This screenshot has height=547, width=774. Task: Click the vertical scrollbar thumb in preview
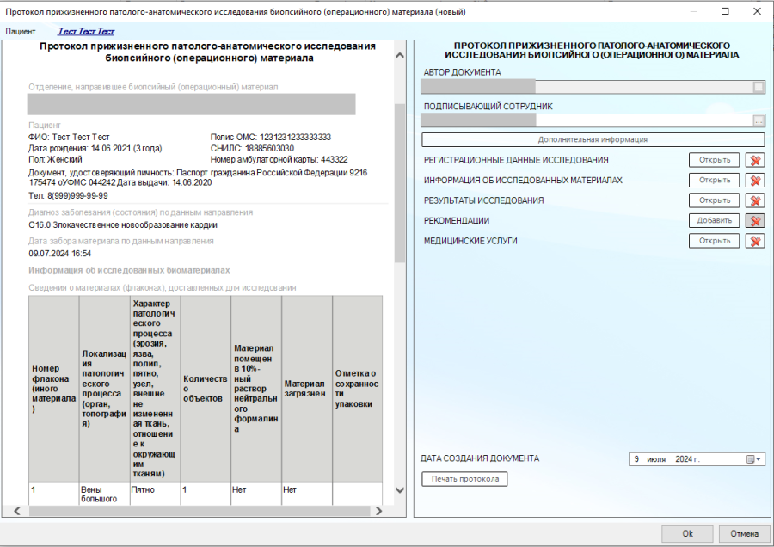click(400, 182)
